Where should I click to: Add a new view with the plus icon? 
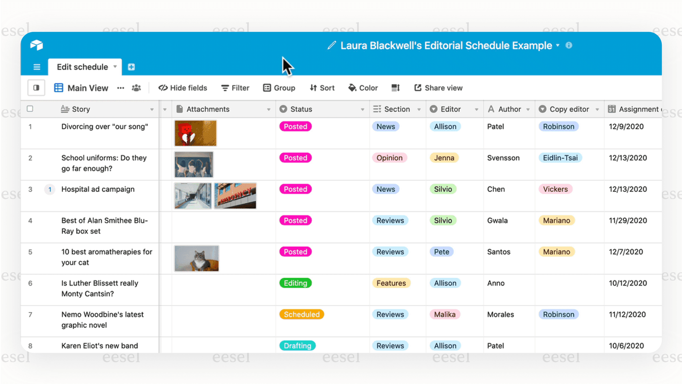131,67
